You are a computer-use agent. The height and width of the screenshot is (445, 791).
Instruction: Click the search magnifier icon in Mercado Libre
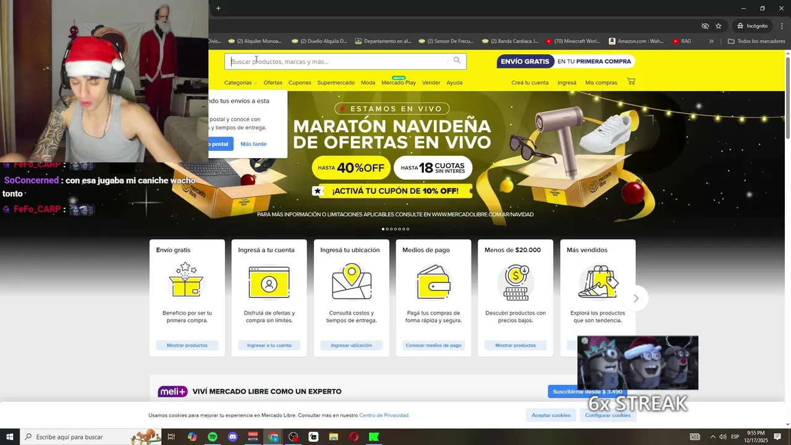tap(457, 61)
